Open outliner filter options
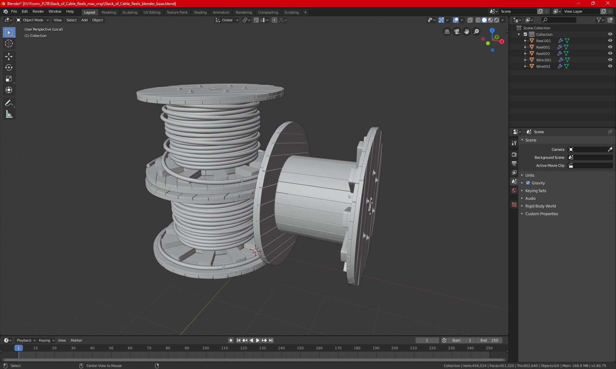The height and width of the screenshot is (369, 616). 600,20
